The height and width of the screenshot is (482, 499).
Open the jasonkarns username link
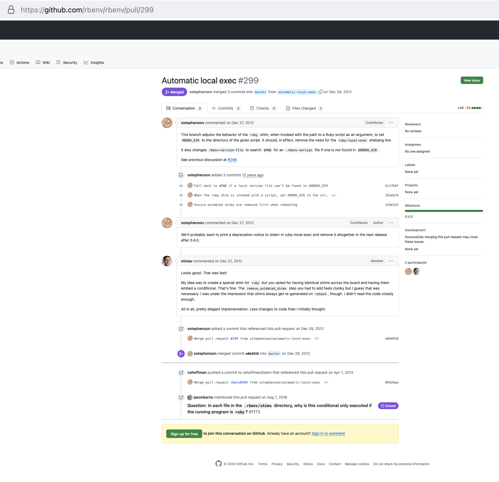coord(203,397)
